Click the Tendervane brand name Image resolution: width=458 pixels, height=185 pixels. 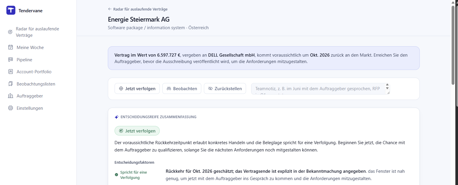tap(30, 11)
